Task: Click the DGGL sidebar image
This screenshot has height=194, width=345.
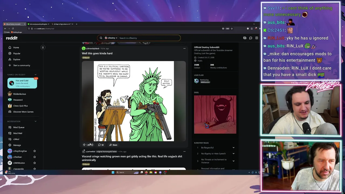Action: pos(215,115)
